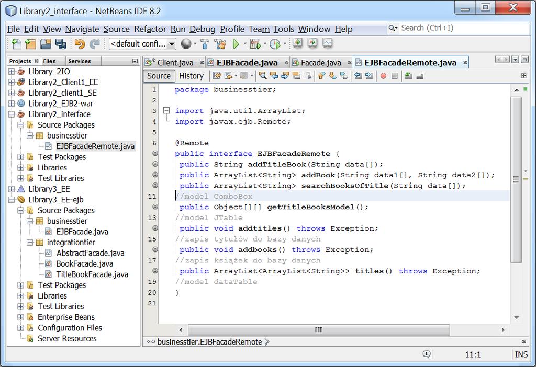Expand the Library_2IO project node
This screenshot has width=536, height=367.
(12, 71)
